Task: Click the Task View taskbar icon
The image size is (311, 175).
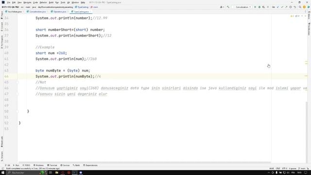Action: 51,173
